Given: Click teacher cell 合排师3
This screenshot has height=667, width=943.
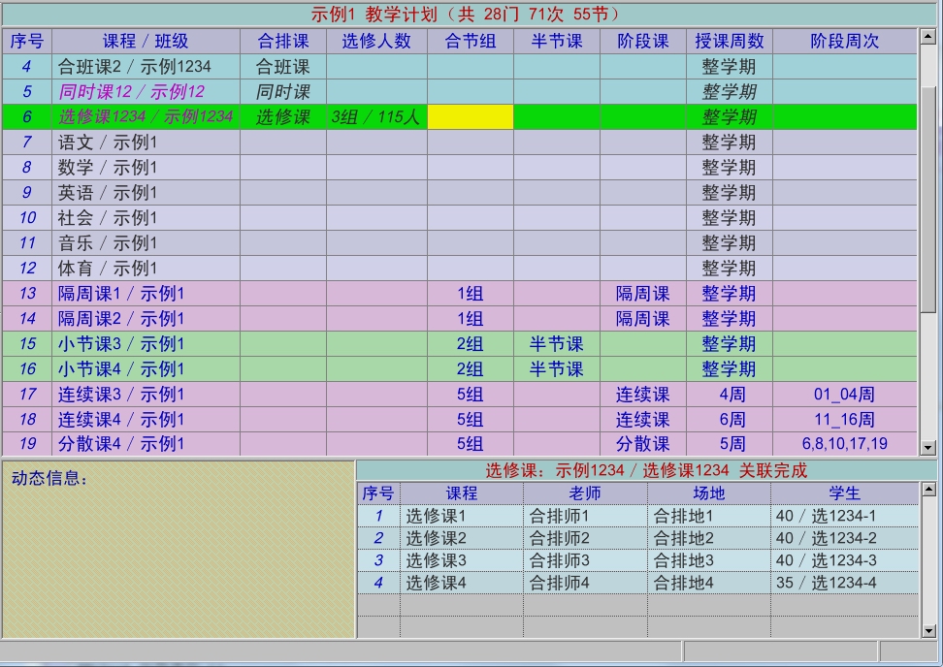Looking at the screenshot, I should (585, 560).
